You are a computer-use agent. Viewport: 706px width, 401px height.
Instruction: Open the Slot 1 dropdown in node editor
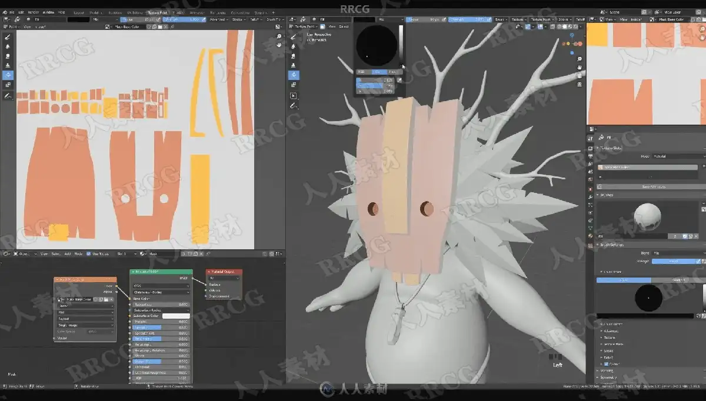click(125, 253)
